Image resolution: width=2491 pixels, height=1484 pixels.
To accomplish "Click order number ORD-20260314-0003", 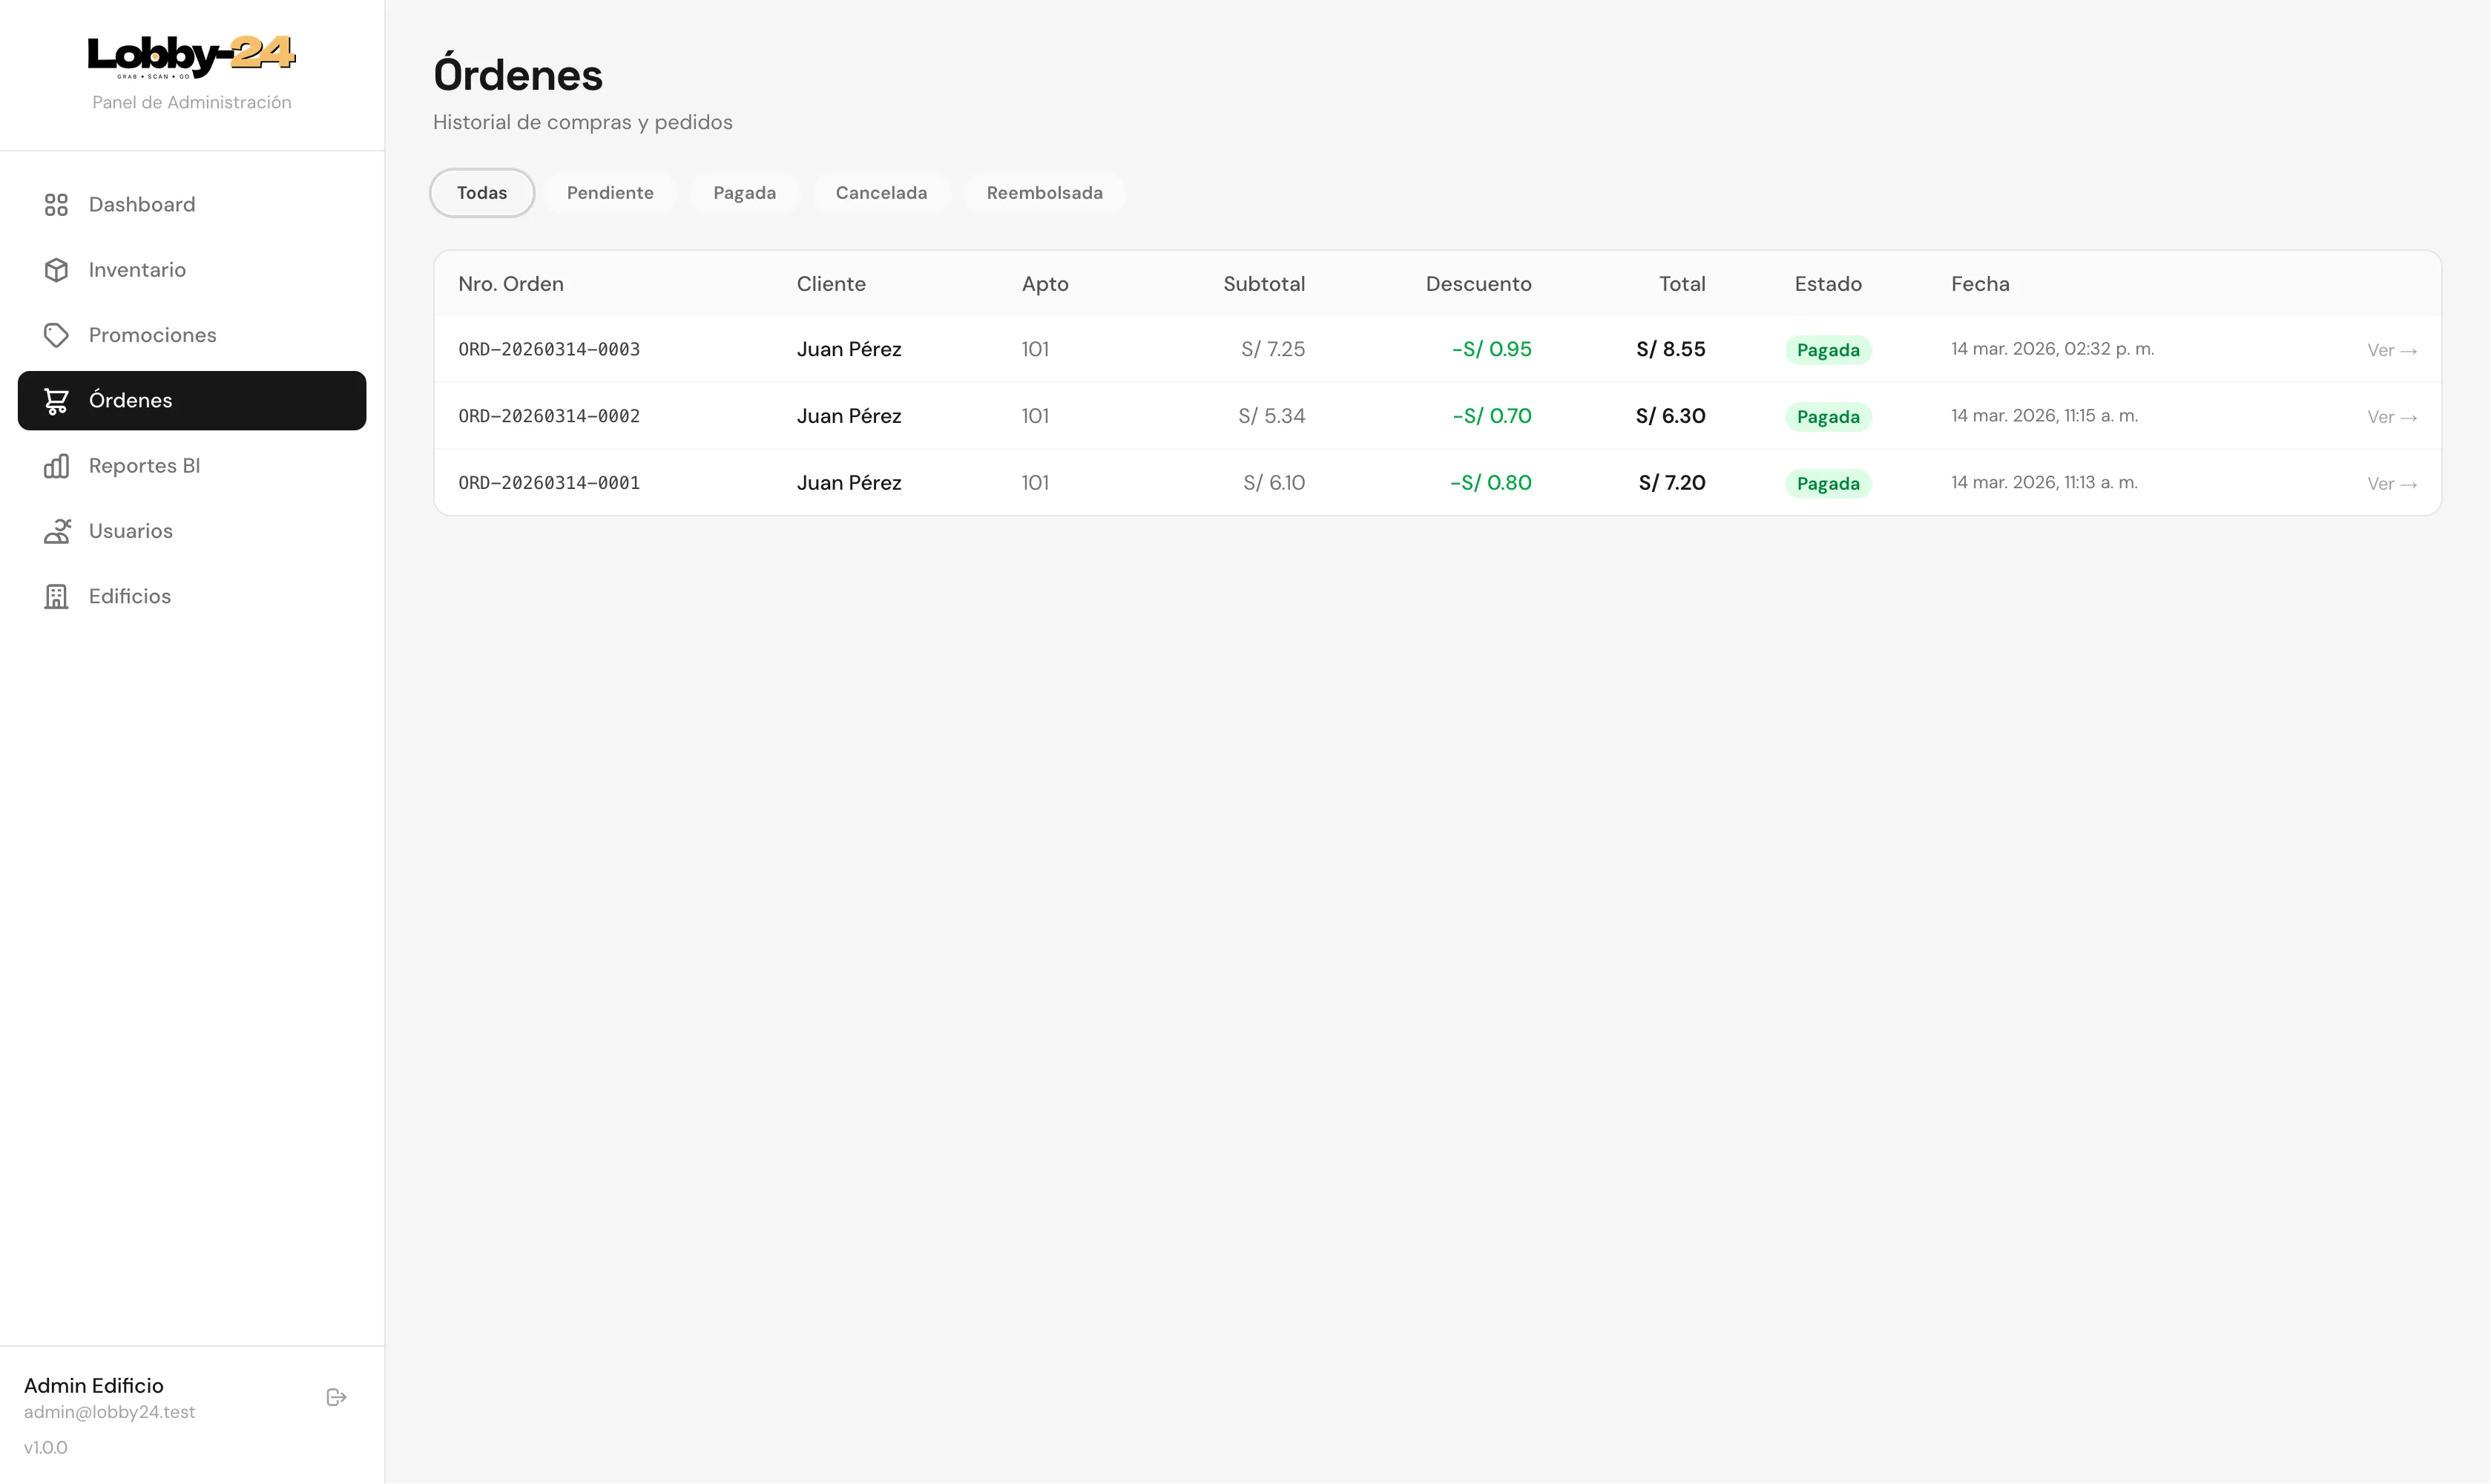I will (x=549, y=349).
